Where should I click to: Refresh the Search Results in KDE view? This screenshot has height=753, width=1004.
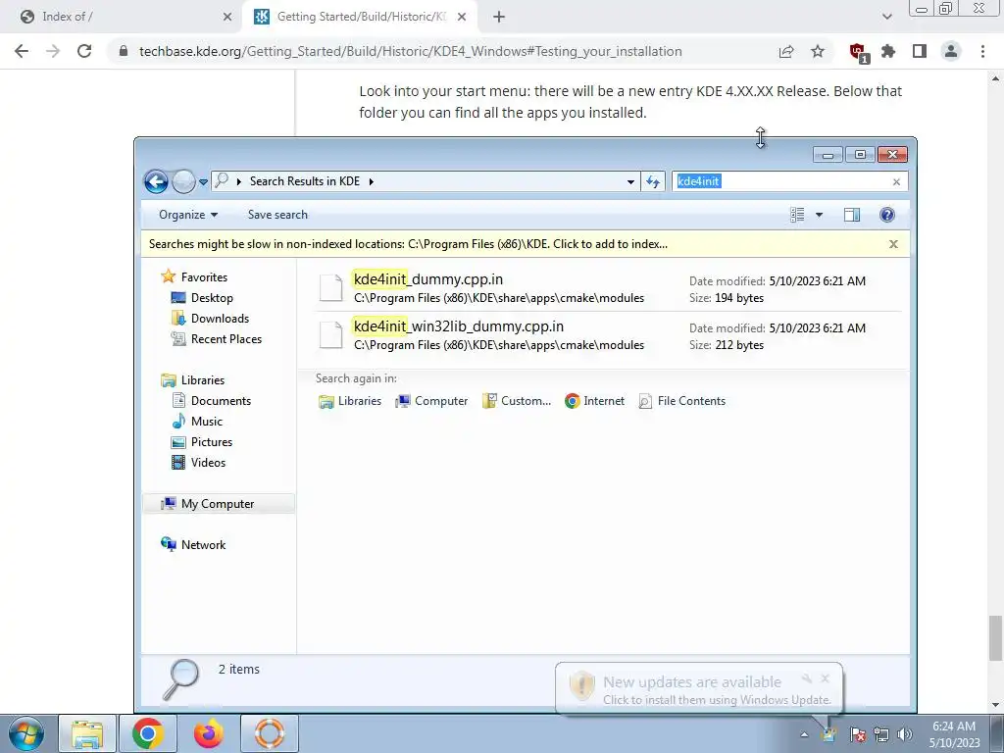pyautogui.click(x=652, y=181)
